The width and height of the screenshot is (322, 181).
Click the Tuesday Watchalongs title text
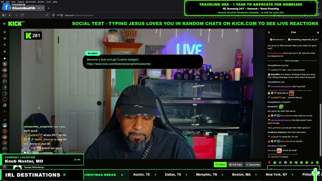(34, 167)
